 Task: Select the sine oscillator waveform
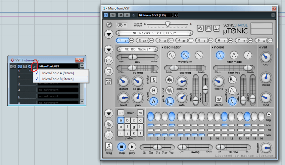(171, 55)
